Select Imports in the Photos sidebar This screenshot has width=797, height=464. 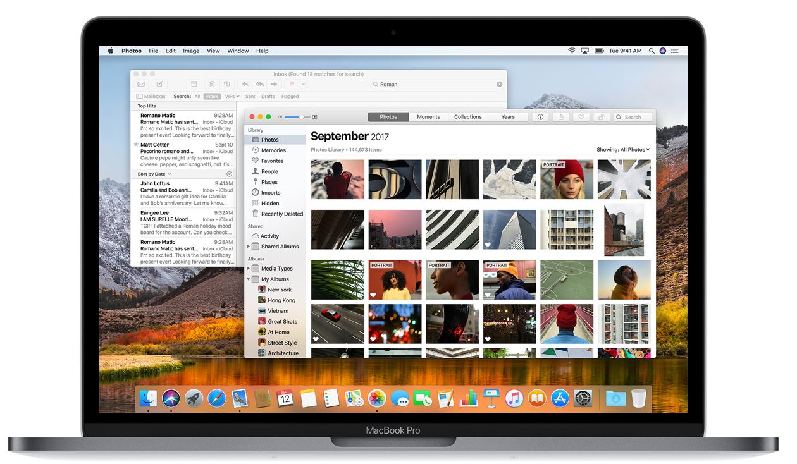point(271,193)
